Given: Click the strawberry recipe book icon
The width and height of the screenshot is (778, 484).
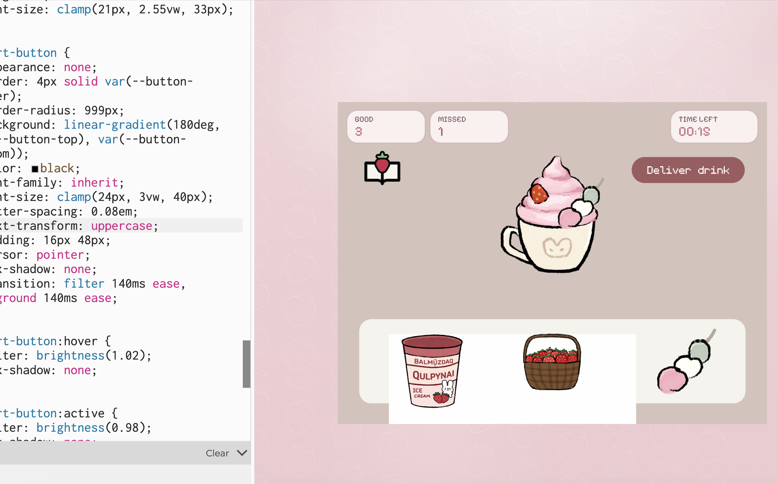Looking at the screenshot, I should point(382,168).
